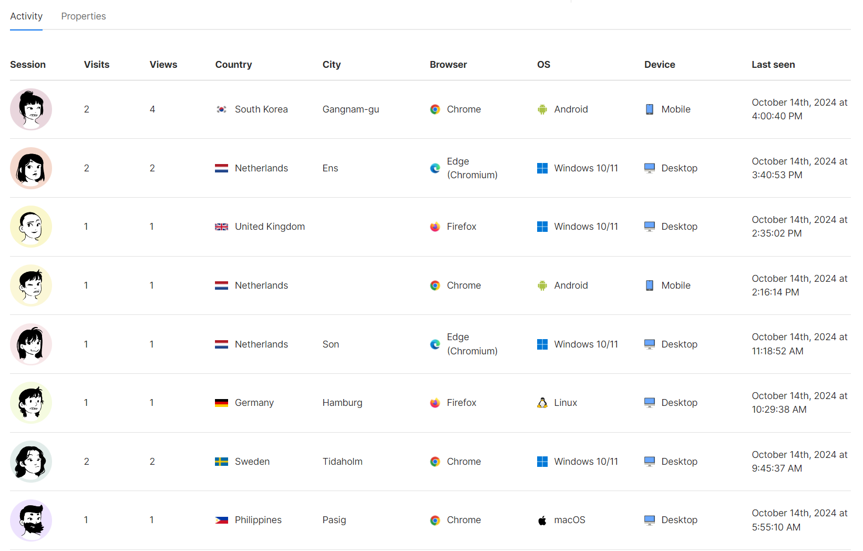Open the session avatar in the first row

[x=31, y=109]
